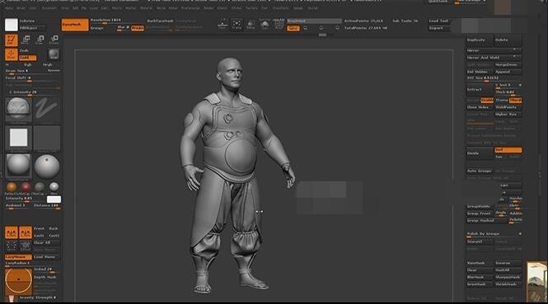This screenshot has width=548, height=304.
Task: Click the Delete subtool button
Action: click(x=508, y=40)
